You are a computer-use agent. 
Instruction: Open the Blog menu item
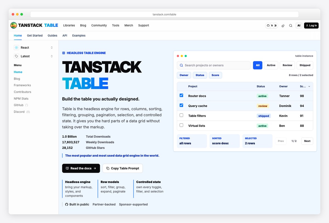click(x=83, y=25)
